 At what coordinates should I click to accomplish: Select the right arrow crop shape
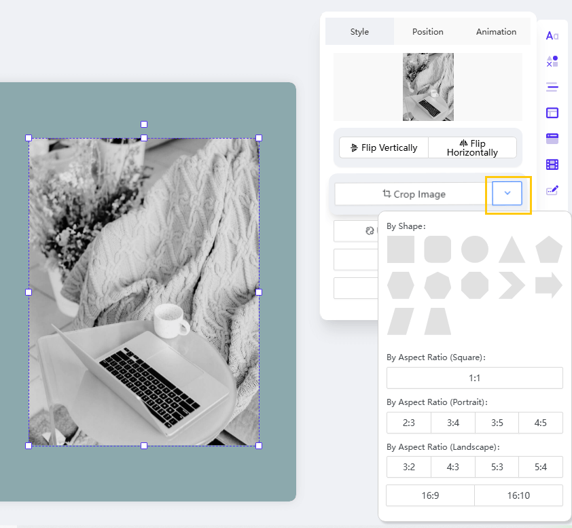click(549, 285)
